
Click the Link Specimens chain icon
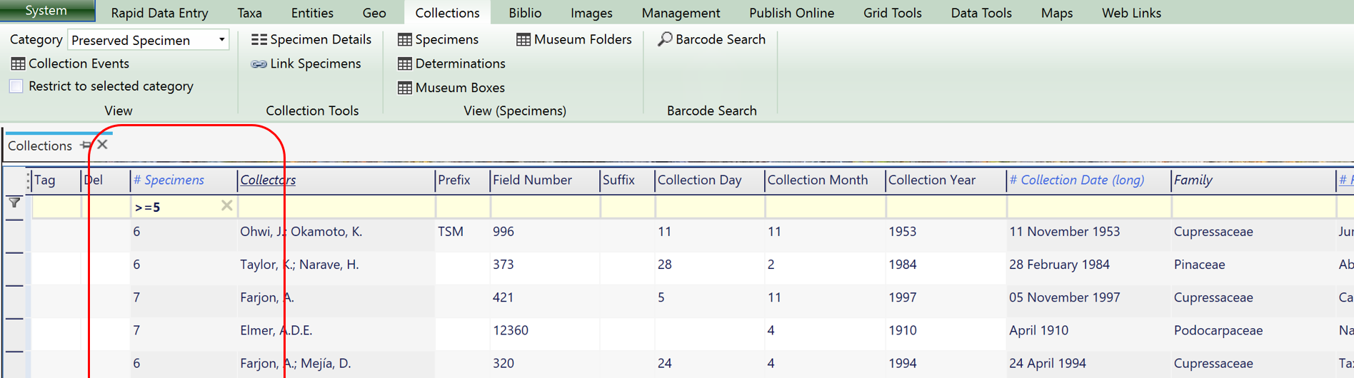(x=259, y=64)
